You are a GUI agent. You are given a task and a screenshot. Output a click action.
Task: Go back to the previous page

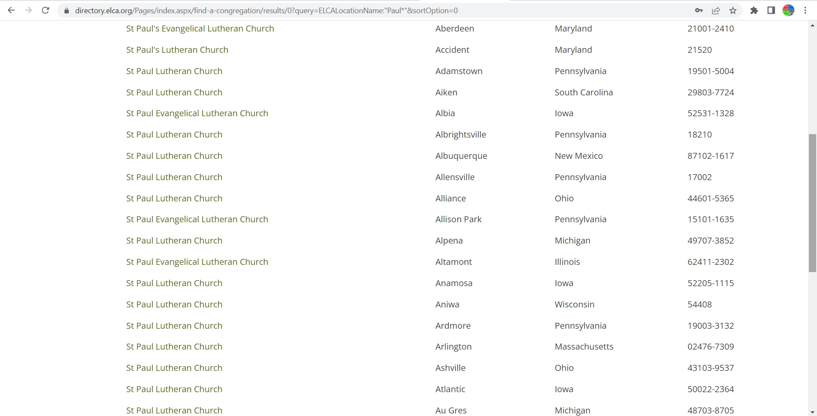(x=11, y=11)
